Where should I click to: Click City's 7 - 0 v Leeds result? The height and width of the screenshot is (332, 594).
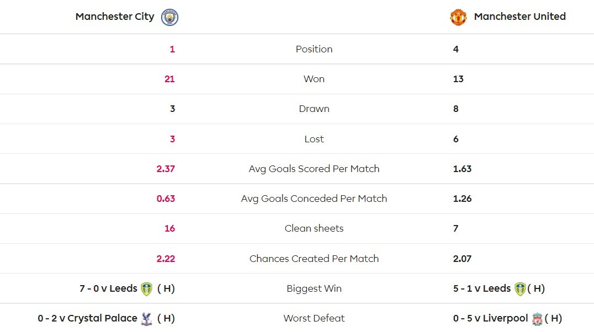[x=108, y=288]
